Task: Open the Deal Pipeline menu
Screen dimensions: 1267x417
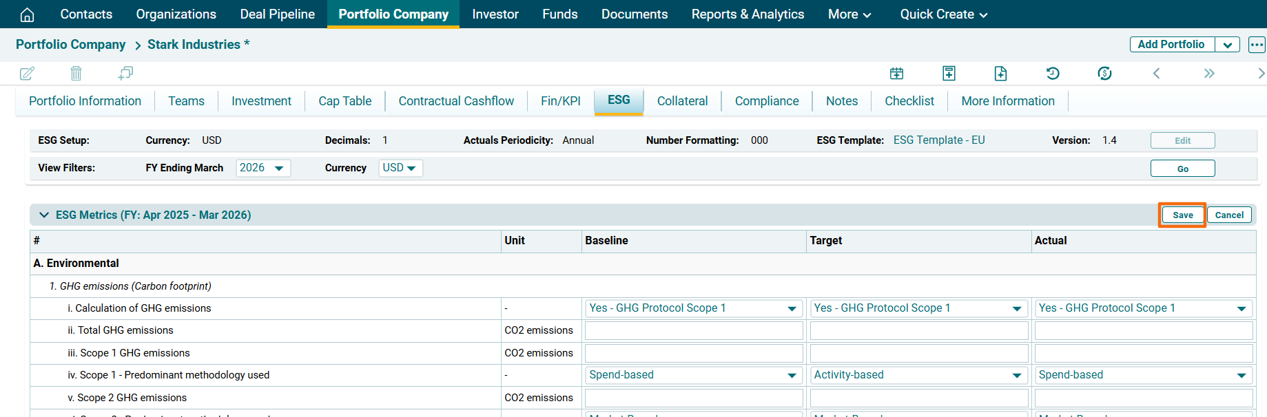Action: 277,14
